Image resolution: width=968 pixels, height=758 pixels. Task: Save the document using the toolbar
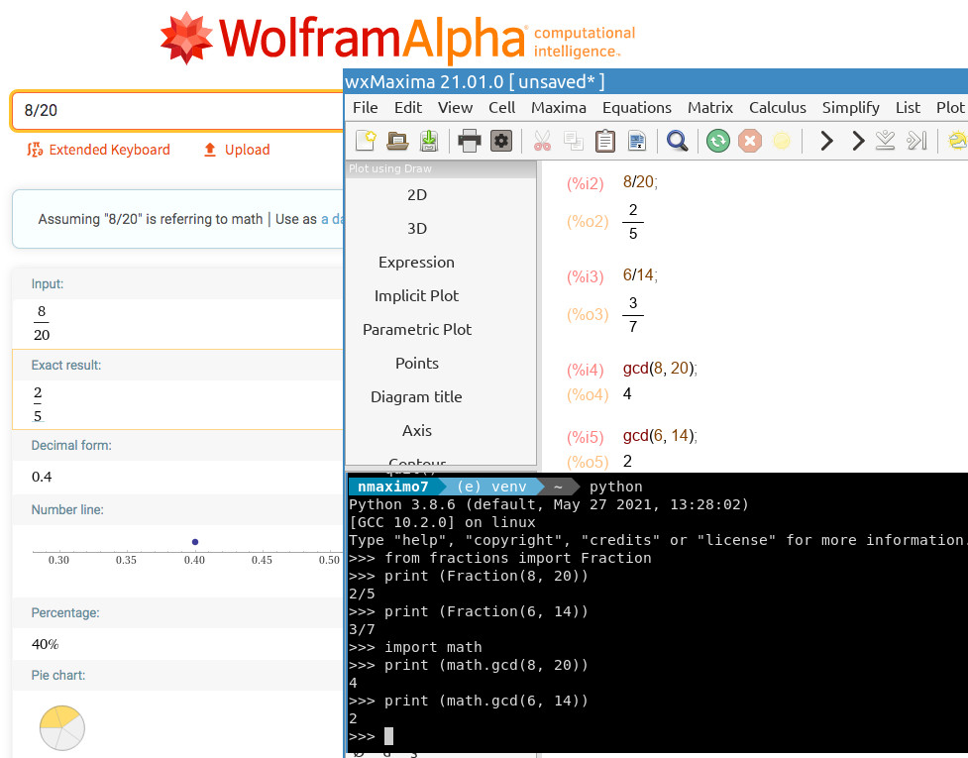pyautogui.click(x=428, y=141)
